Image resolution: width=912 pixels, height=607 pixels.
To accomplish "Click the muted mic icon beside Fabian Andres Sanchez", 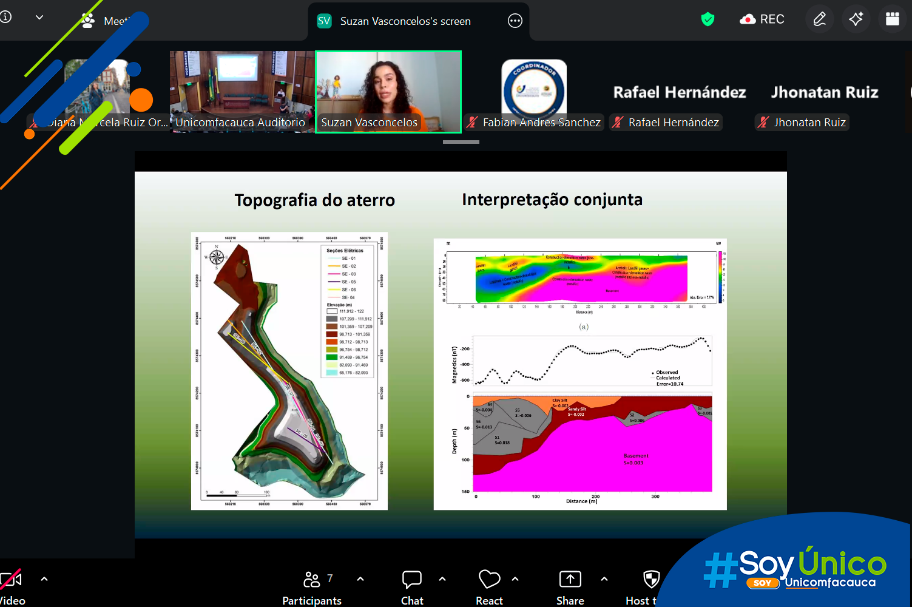I will click(472, 122).
